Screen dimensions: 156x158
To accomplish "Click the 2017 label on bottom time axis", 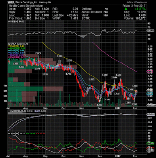I will 117,156.
